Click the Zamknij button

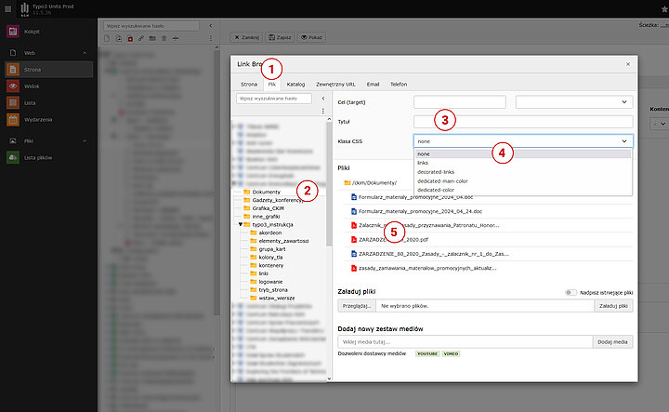tap(246, 37)
